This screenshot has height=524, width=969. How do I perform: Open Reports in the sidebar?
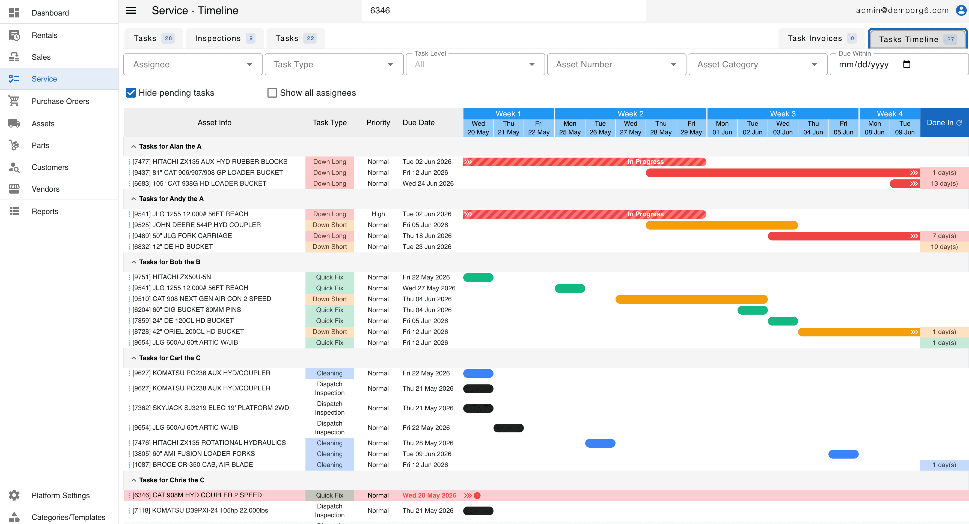pyautogui.click(x=59, y=211)
